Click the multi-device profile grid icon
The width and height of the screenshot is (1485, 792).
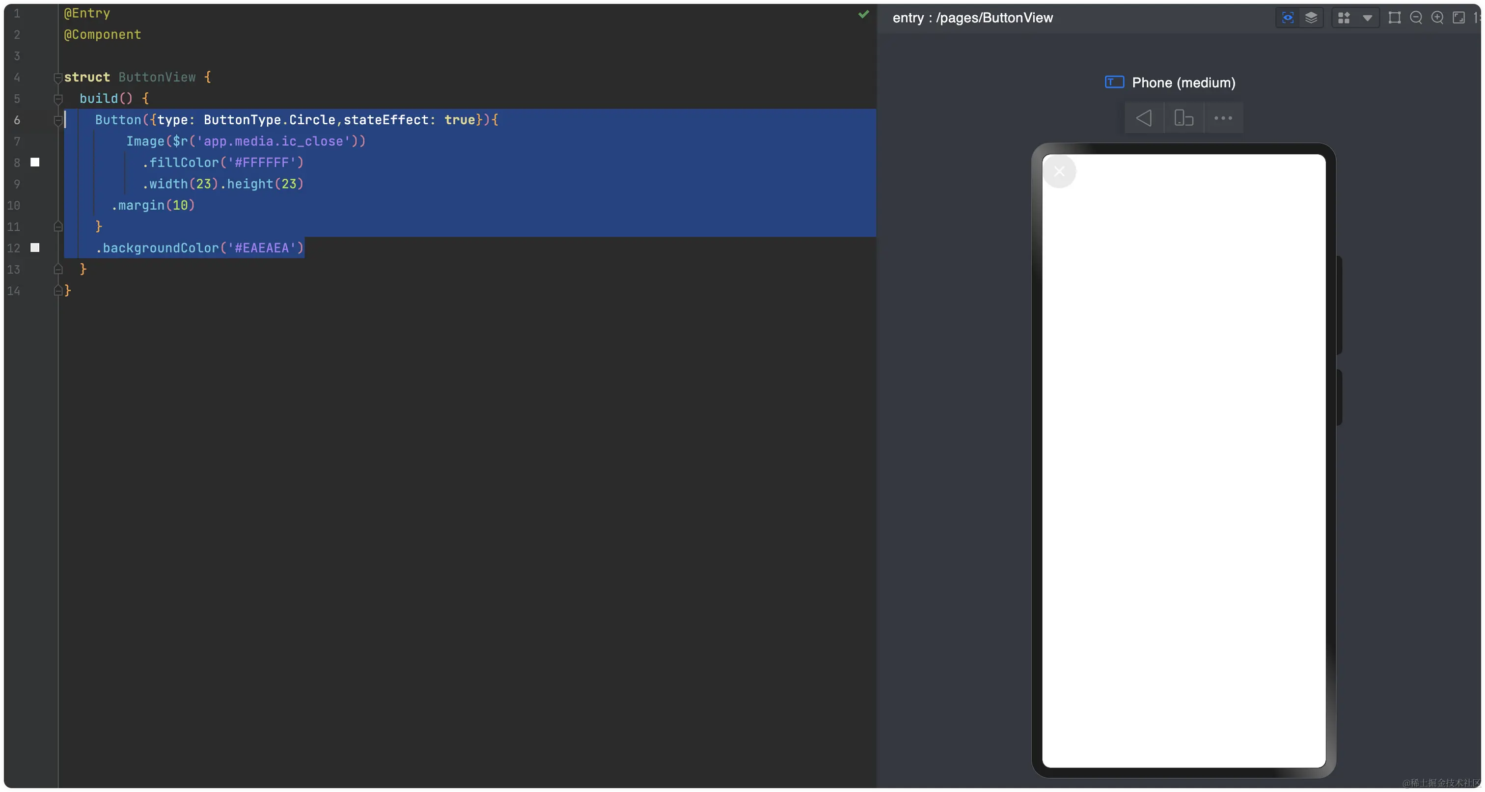pos(1343,18)
